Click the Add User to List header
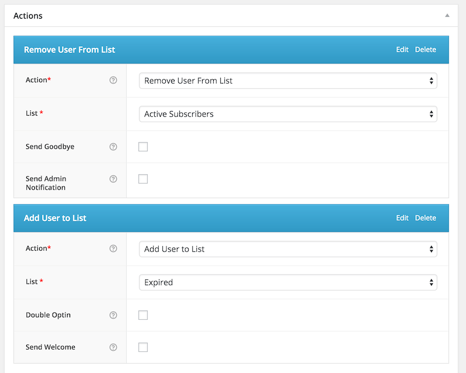 coord(55,218)
